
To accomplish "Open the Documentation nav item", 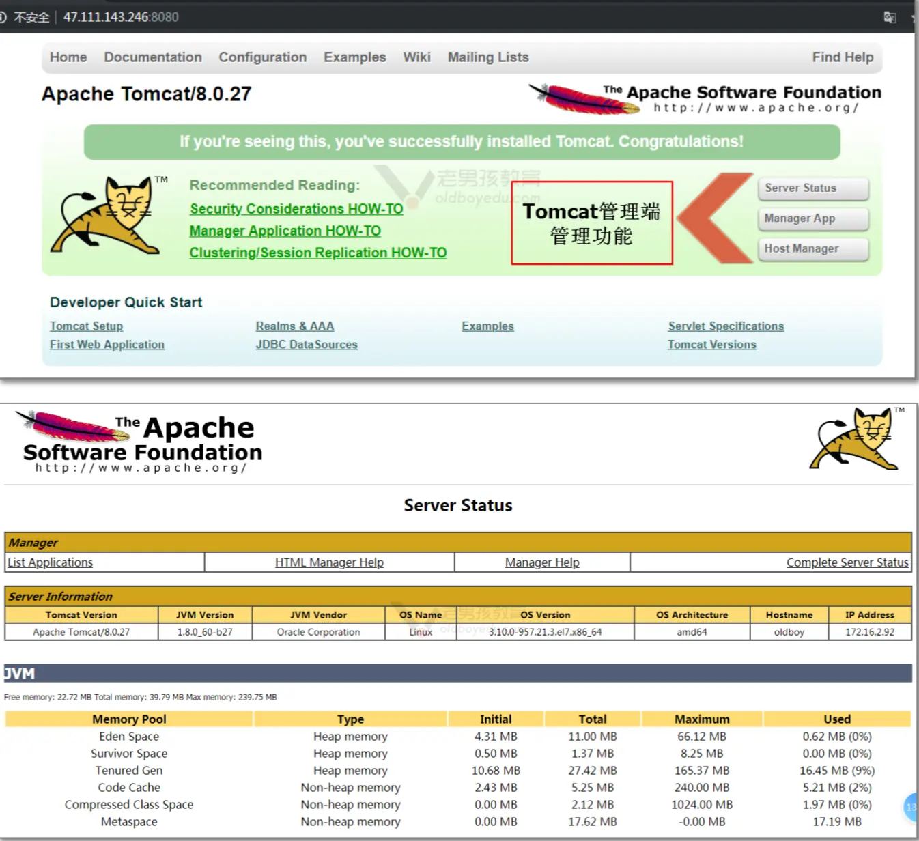I will [x=153, y=57].
